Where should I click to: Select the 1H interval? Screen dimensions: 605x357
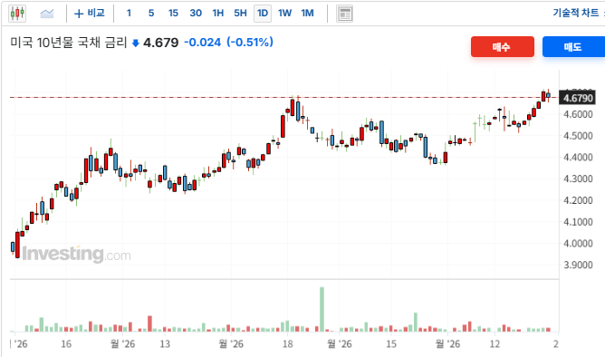218,13
